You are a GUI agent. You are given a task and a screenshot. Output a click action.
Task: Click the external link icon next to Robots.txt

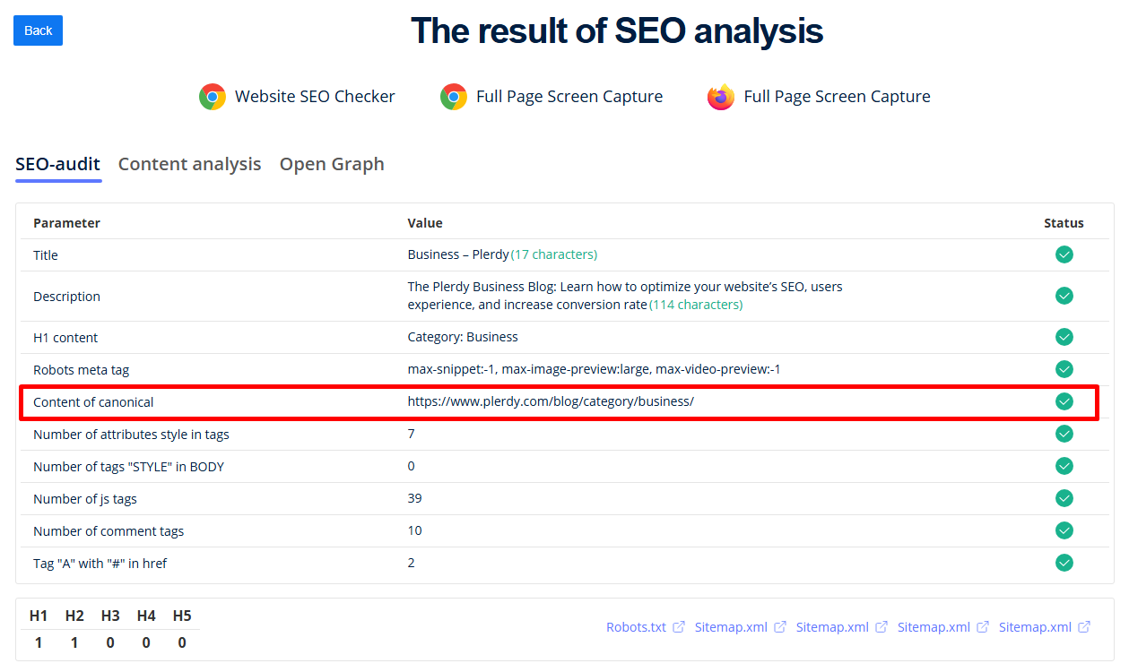click(x=679, y=627)
